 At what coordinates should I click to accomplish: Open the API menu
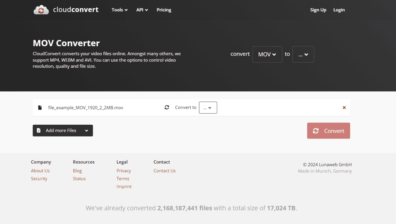142,10
